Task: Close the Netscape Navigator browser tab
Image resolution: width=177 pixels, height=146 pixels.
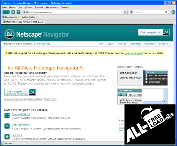Action: click(x=42, y=22)
